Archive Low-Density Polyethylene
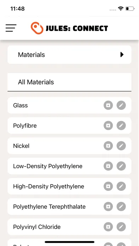The width and height of the screenshot is (139, 246). point(108,166)
